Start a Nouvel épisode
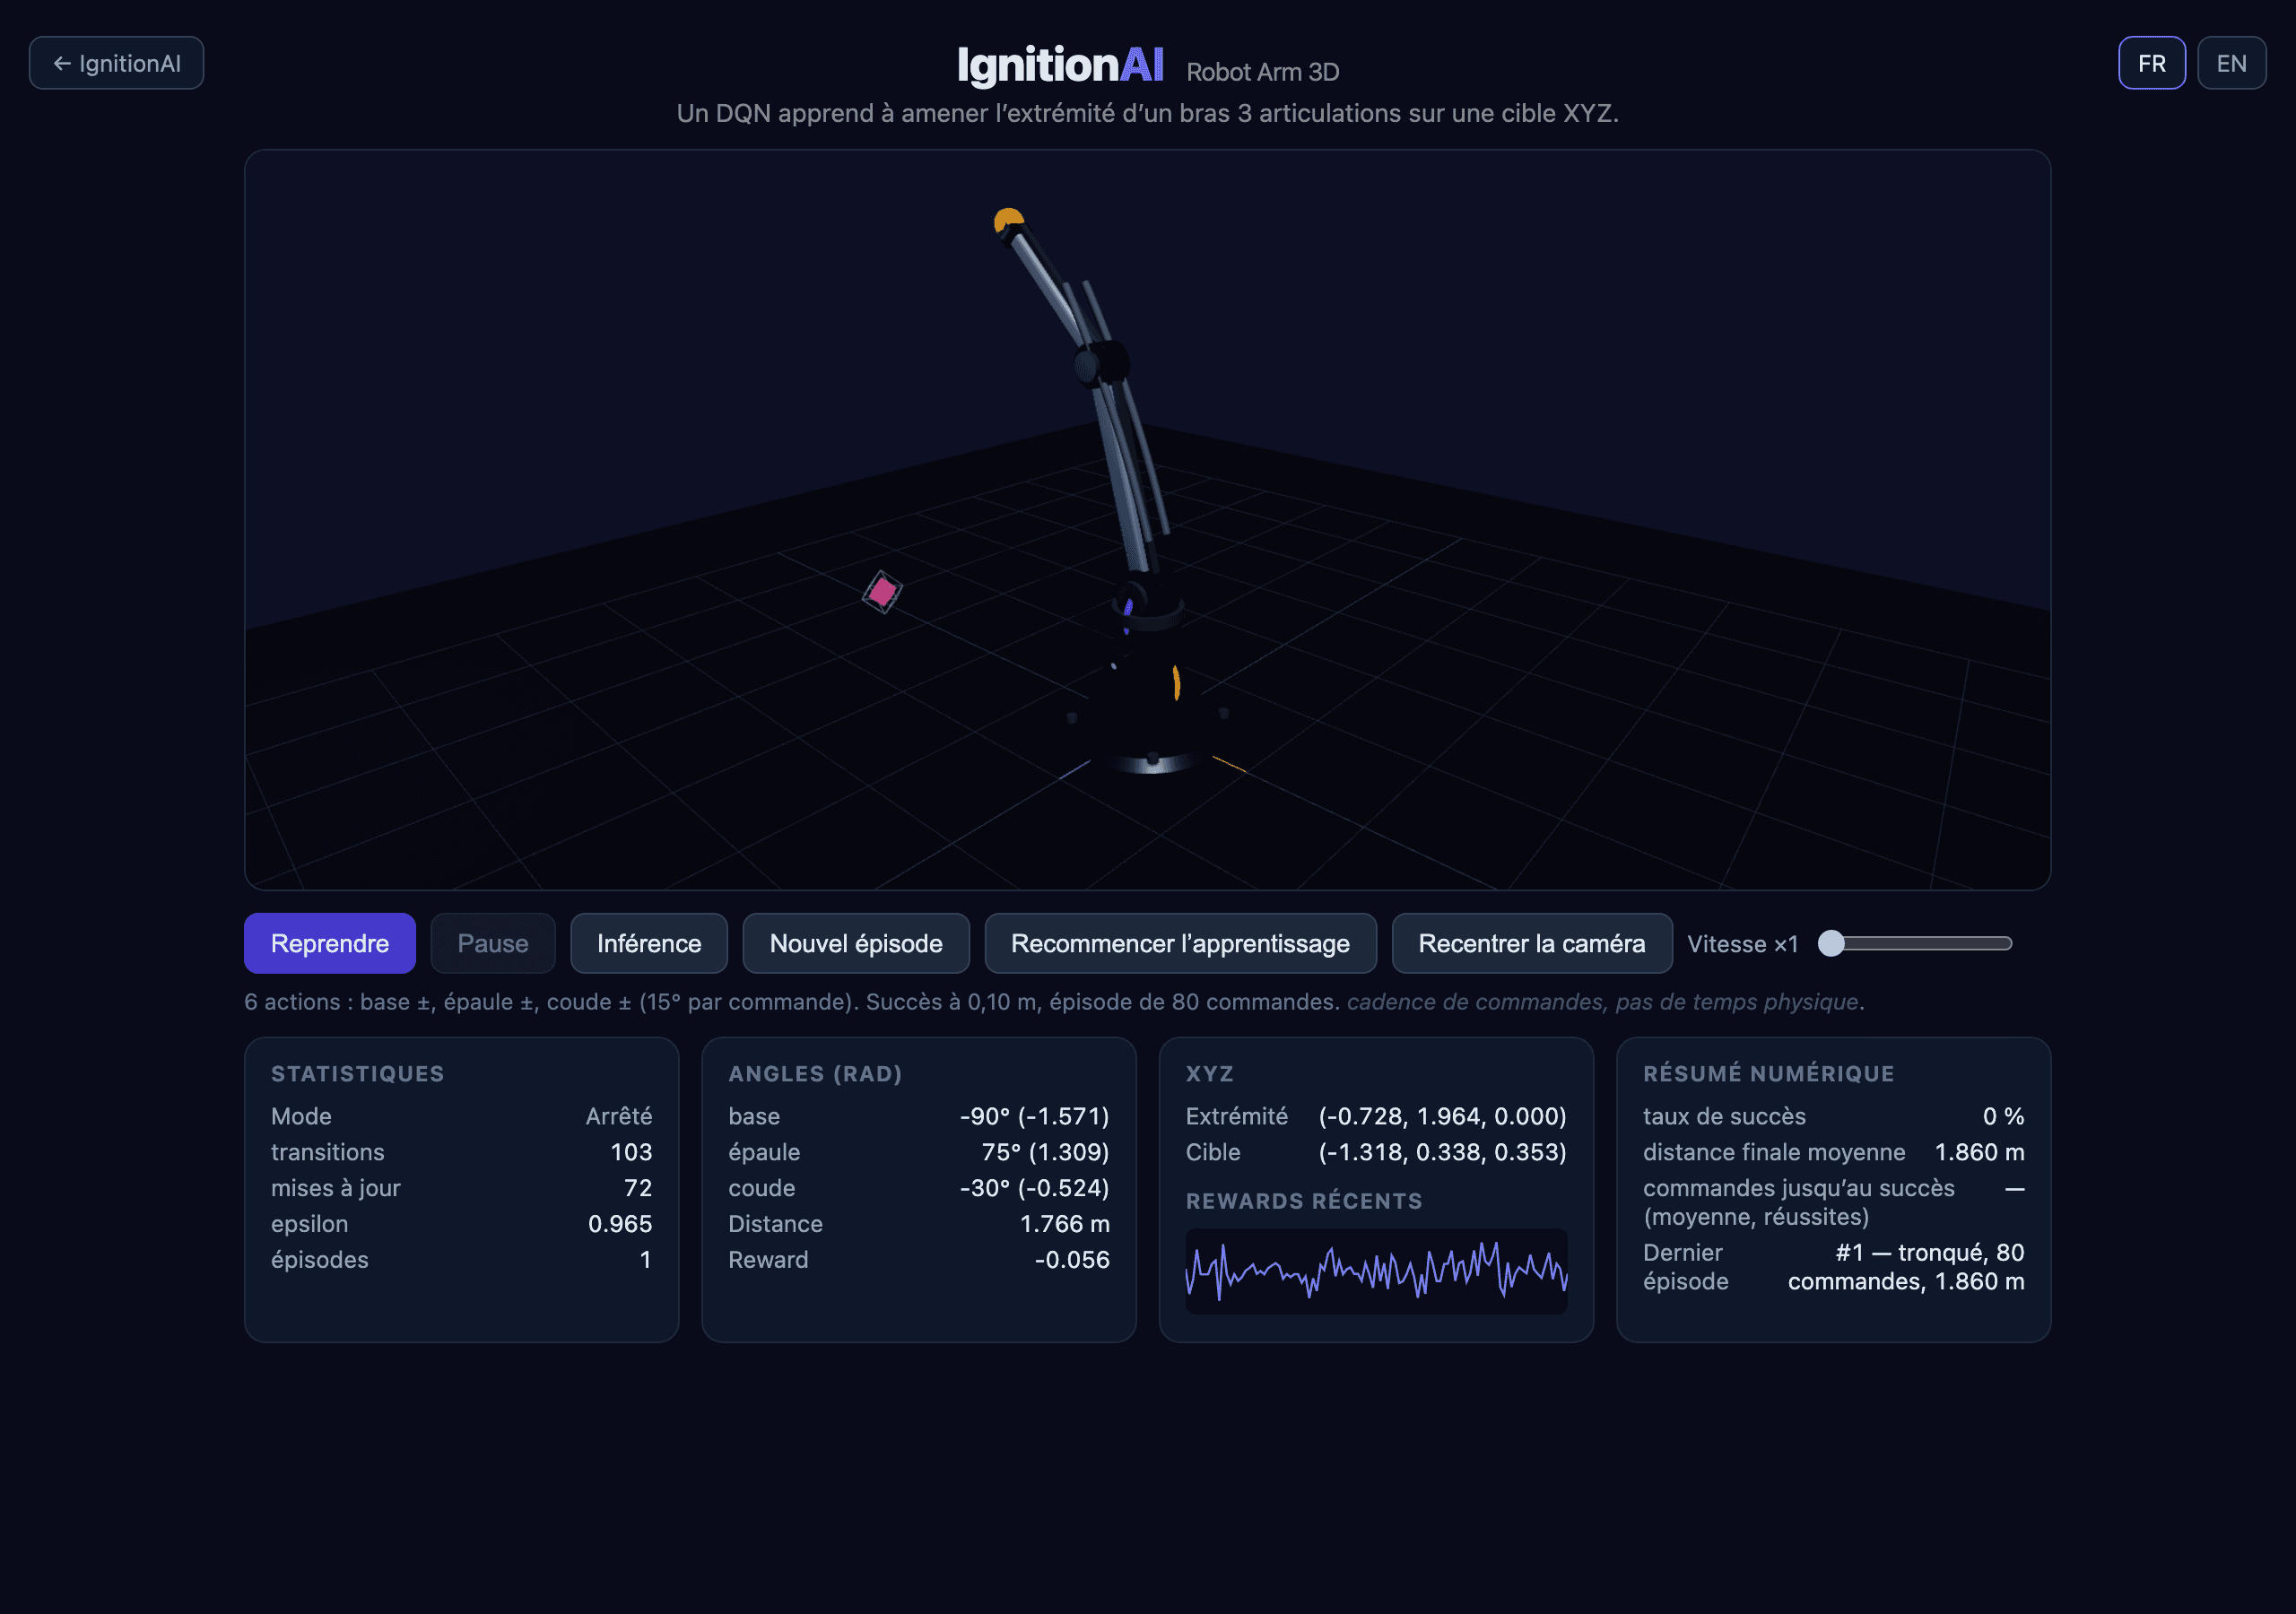 click(x=856, y=943)
